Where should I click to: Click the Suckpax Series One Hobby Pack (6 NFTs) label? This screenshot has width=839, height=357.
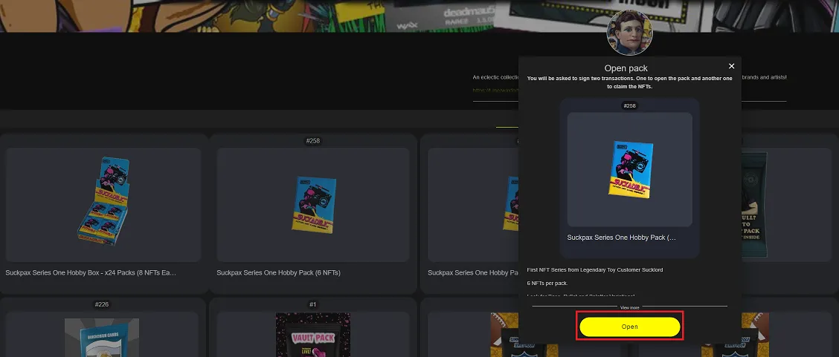[x=278, y=272]
